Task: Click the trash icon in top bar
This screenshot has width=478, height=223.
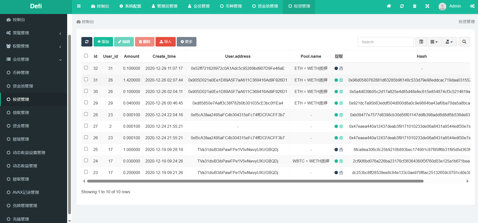Action: point(415,6)
